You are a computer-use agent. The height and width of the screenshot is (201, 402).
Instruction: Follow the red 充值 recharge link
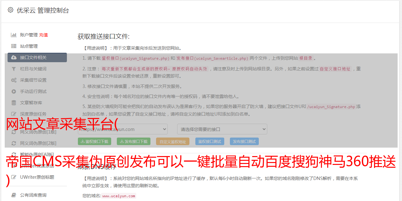pyautogui.click(x=43, y=35)
